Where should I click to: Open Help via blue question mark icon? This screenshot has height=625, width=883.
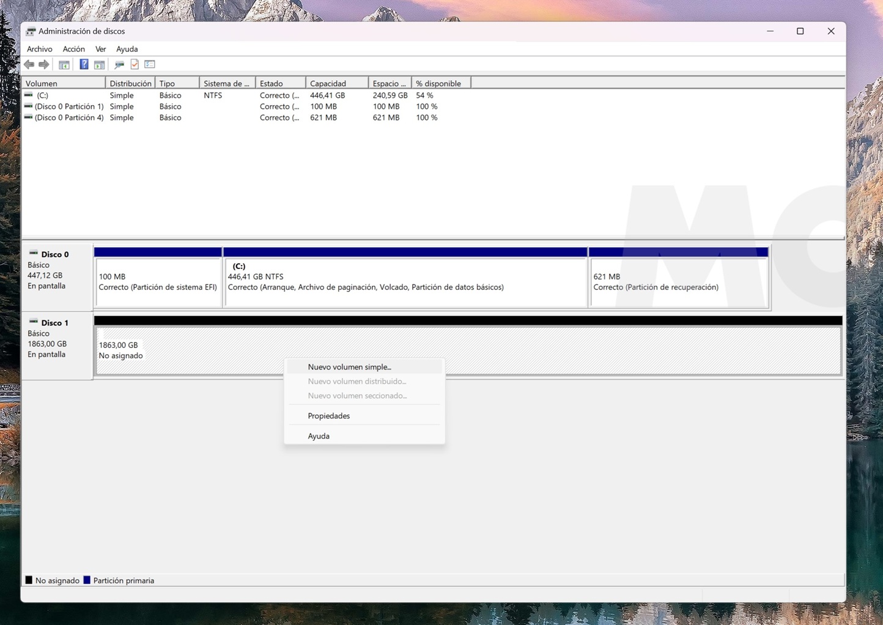[x=84, y=65]
